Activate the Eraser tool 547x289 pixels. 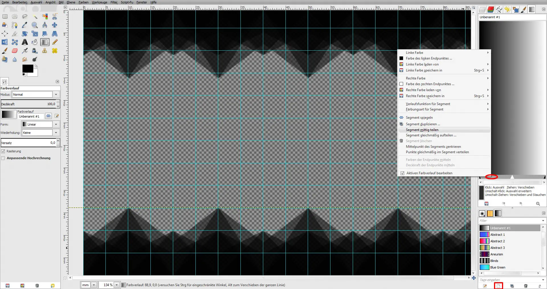(x=15, y=51)
